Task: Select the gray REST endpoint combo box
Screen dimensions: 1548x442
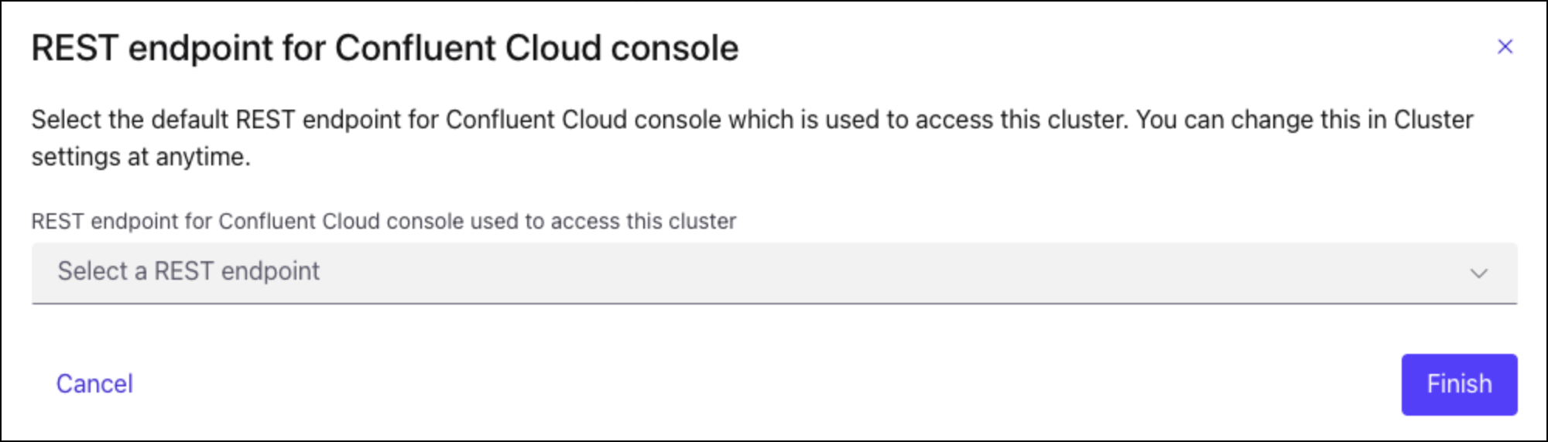Action: (774, 272)
